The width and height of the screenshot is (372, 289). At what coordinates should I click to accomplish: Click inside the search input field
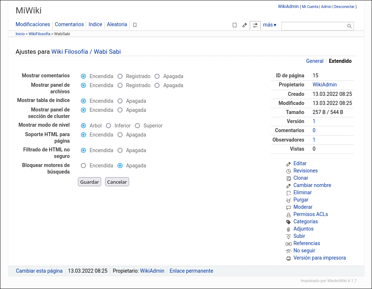[314, 26]
